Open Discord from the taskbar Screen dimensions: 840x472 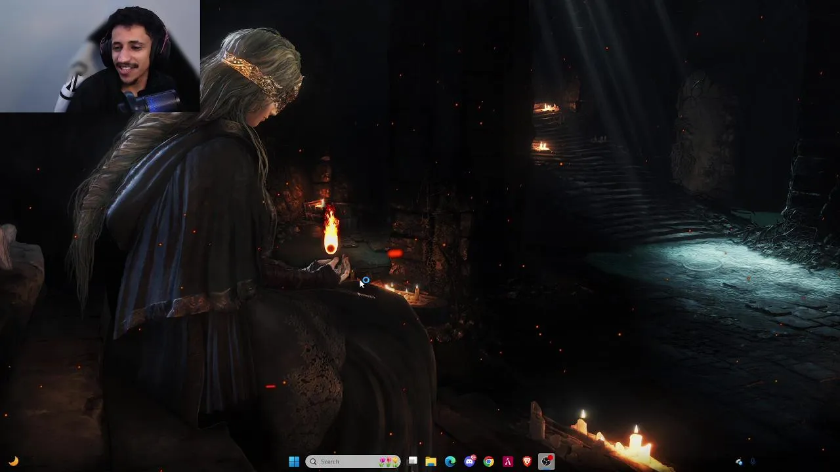click(x=470, y=462)
